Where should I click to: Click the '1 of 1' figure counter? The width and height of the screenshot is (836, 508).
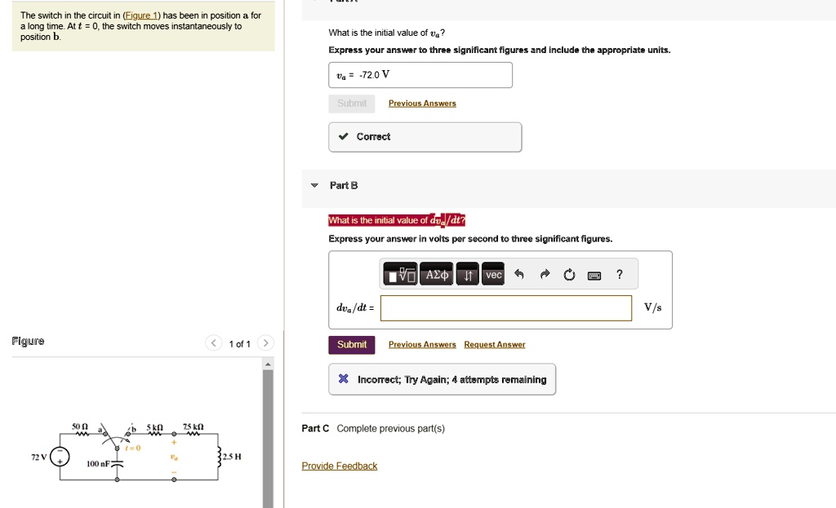(x=239, y=344)
